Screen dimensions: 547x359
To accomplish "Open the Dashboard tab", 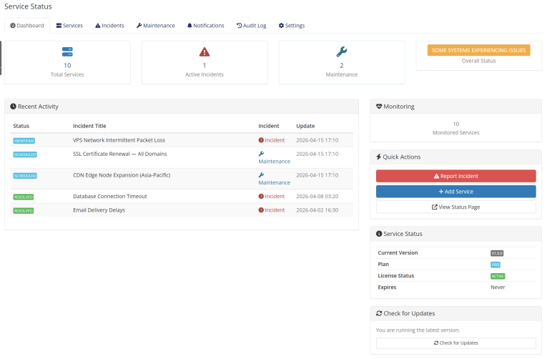I will (x=27, y=26).
